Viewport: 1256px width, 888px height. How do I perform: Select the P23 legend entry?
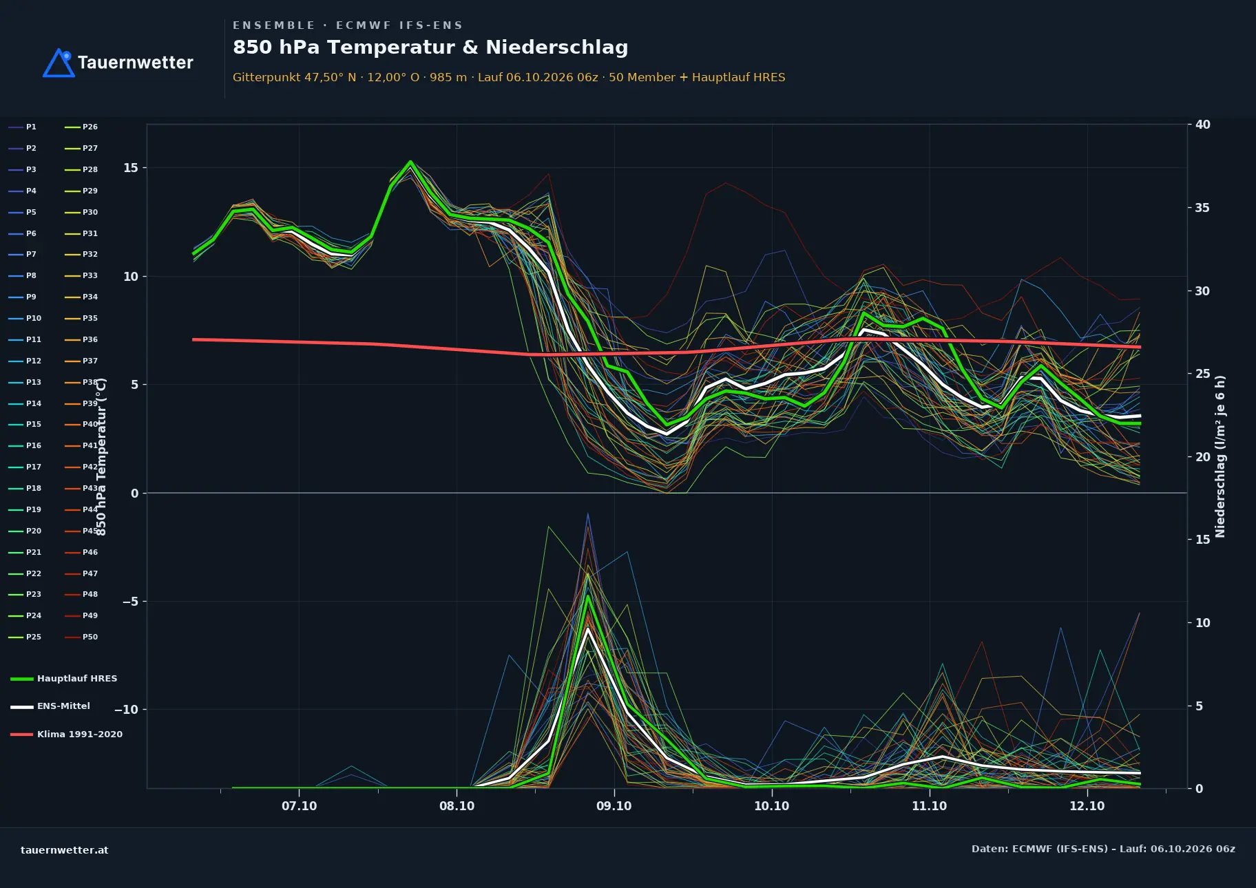25,594
